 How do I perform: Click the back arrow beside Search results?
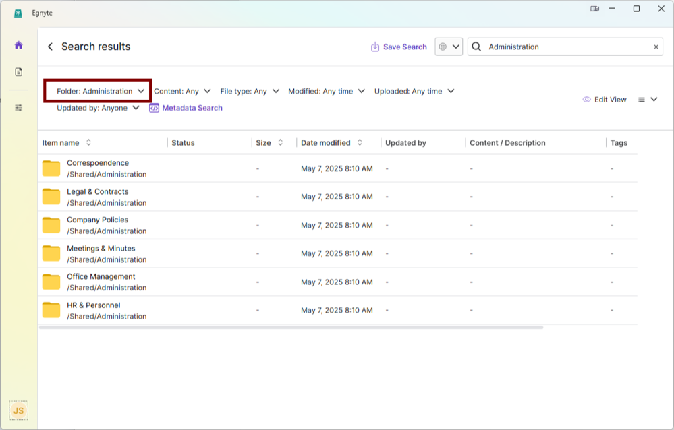[x=50, y=47]
